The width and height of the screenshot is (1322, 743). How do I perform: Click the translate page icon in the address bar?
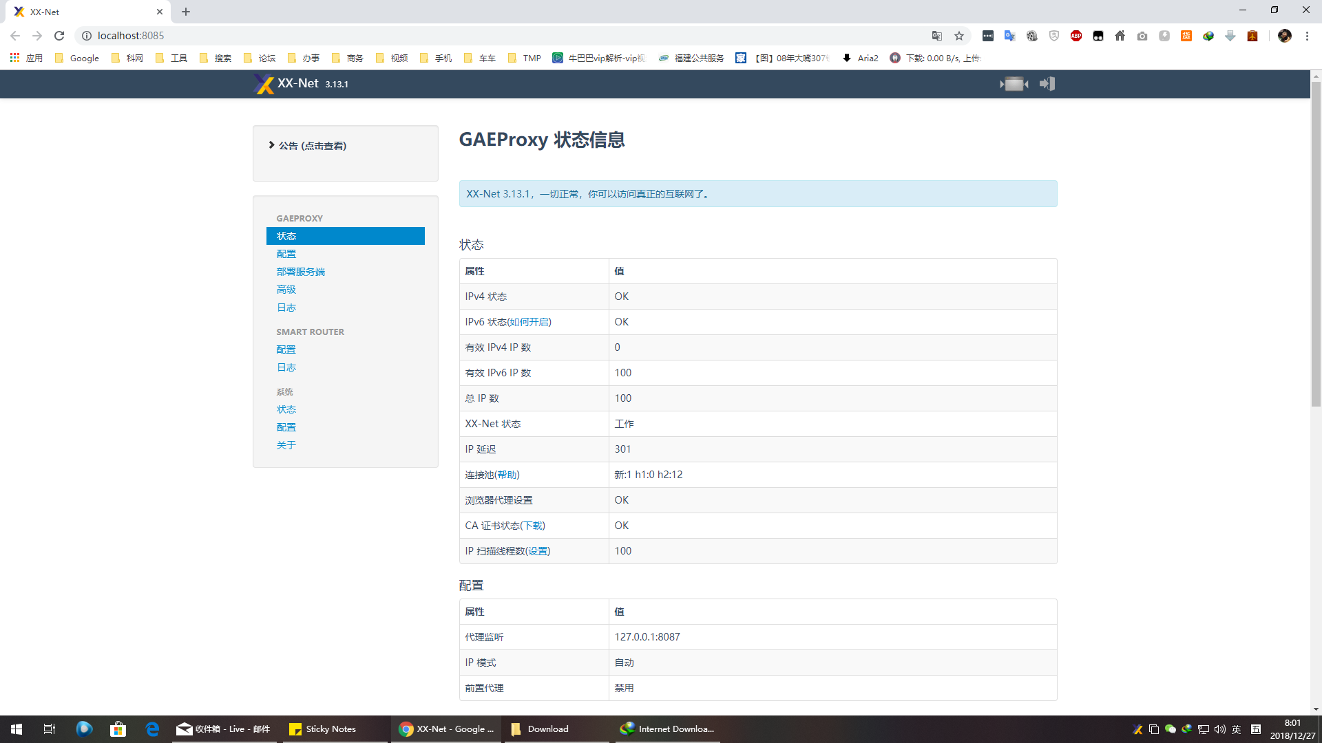tap(937, 36)
